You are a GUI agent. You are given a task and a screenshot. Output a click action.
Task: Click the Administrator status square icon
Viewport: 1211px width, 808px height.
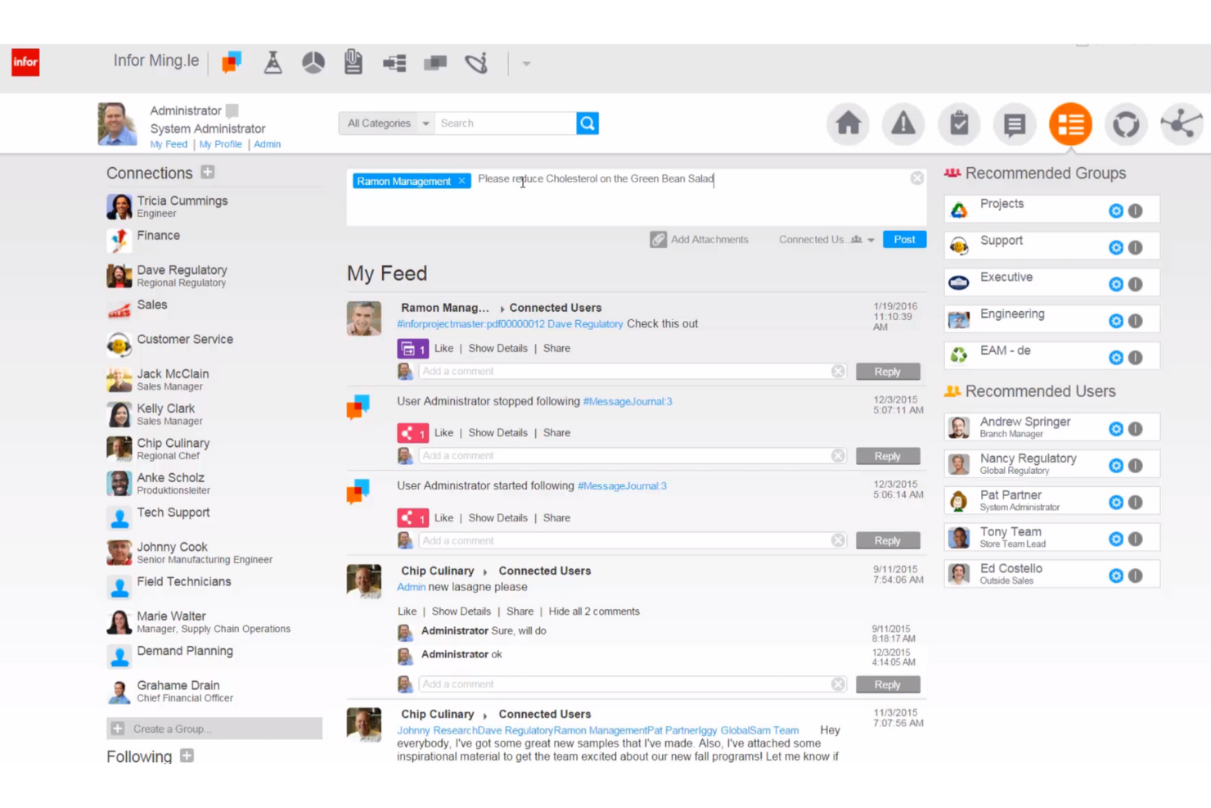[x=232, y=111]
